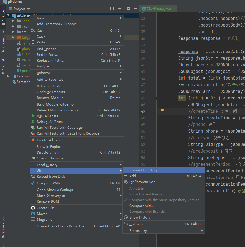Open the 7: Structure tool window
This screenshot has height=247, width=245.
3,42
